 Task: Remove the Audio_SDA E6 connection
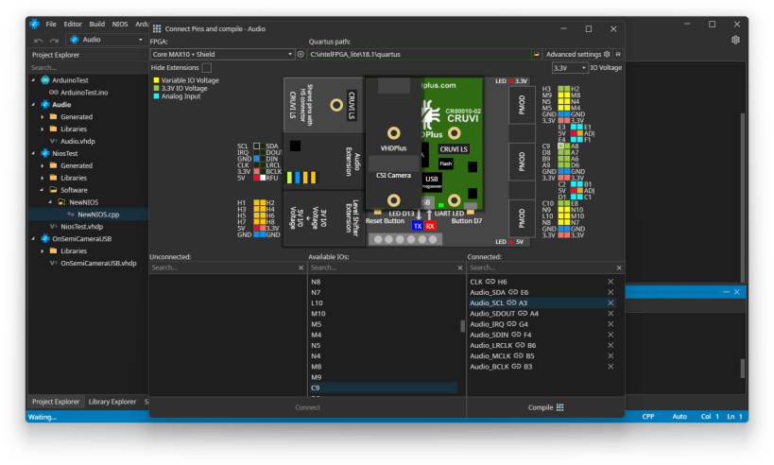[611, 292]
